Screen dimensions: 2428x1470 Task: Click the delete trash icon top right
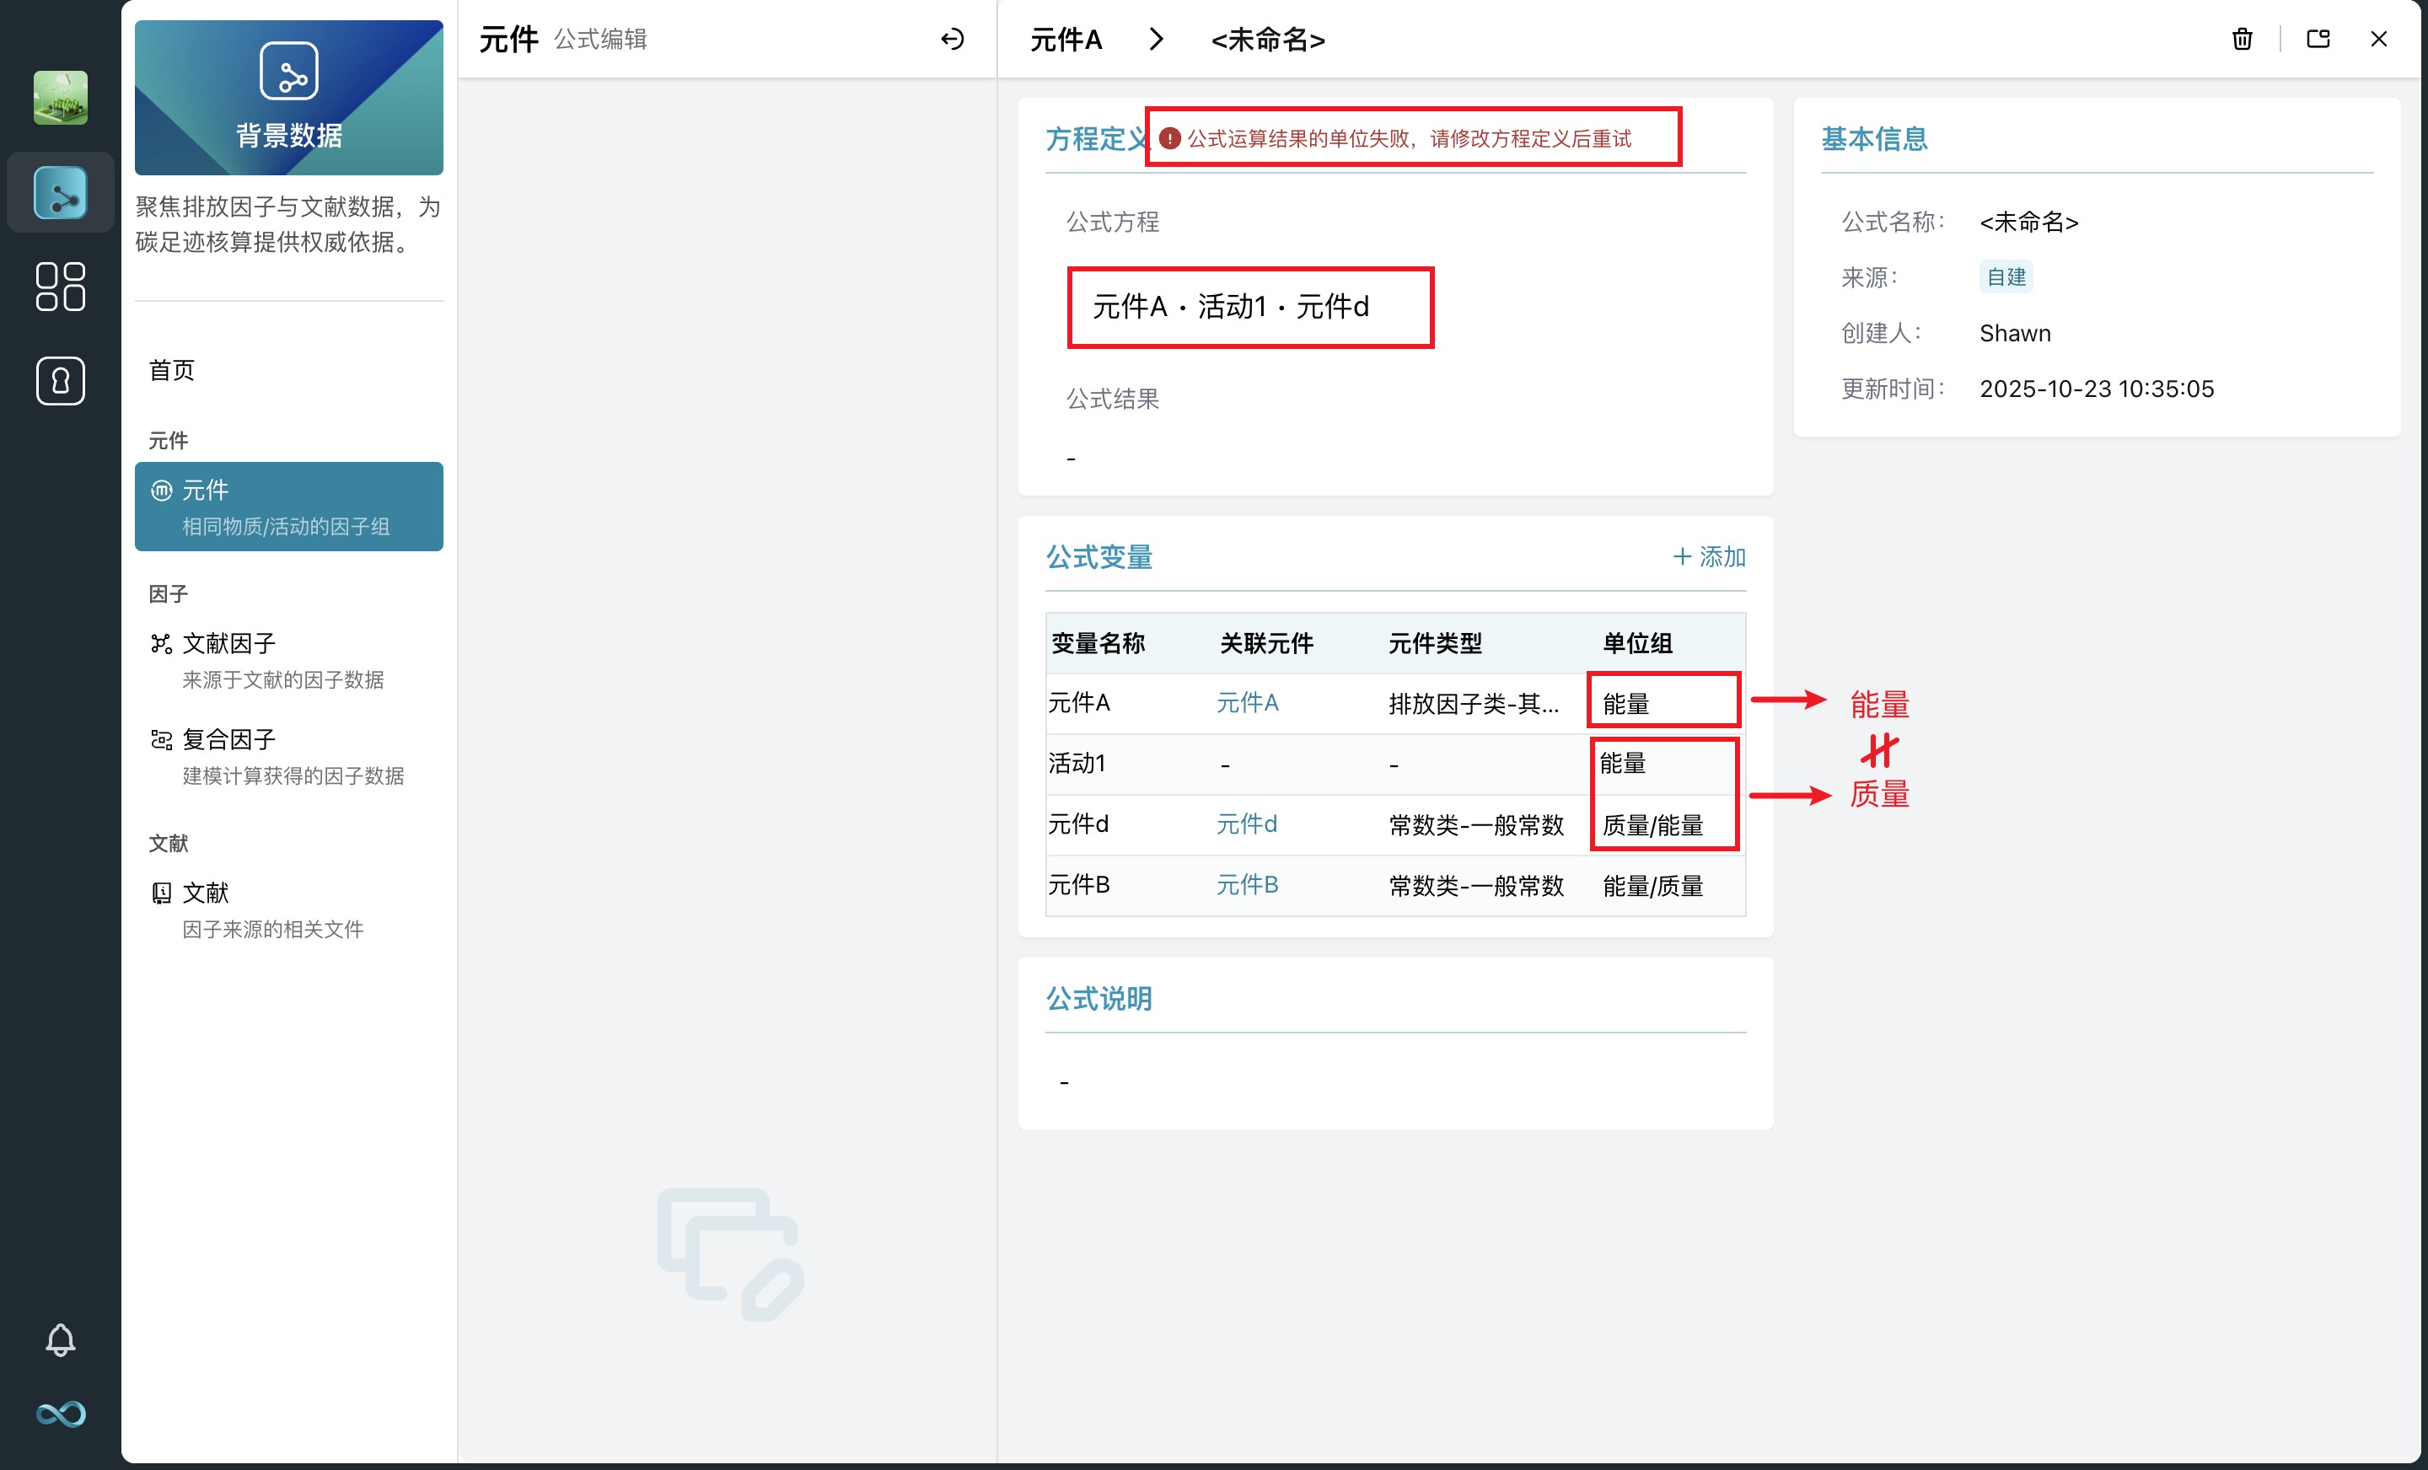point(2241,40)
